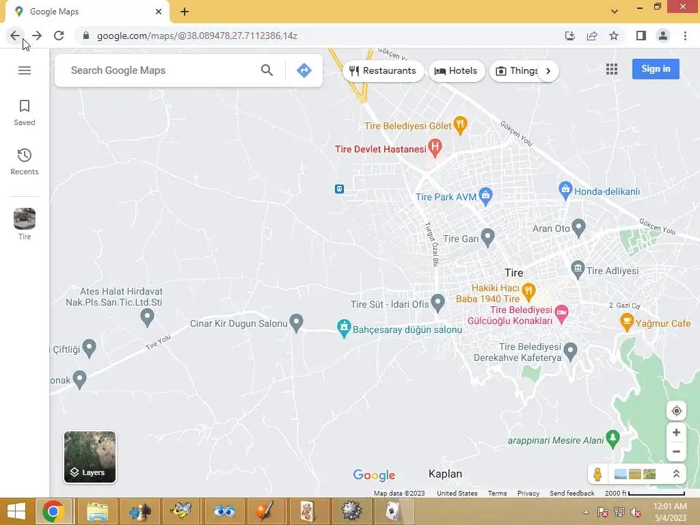Go forward with the browser forward arrow
This screenshot has width=700, height=525.
point(37,36)
